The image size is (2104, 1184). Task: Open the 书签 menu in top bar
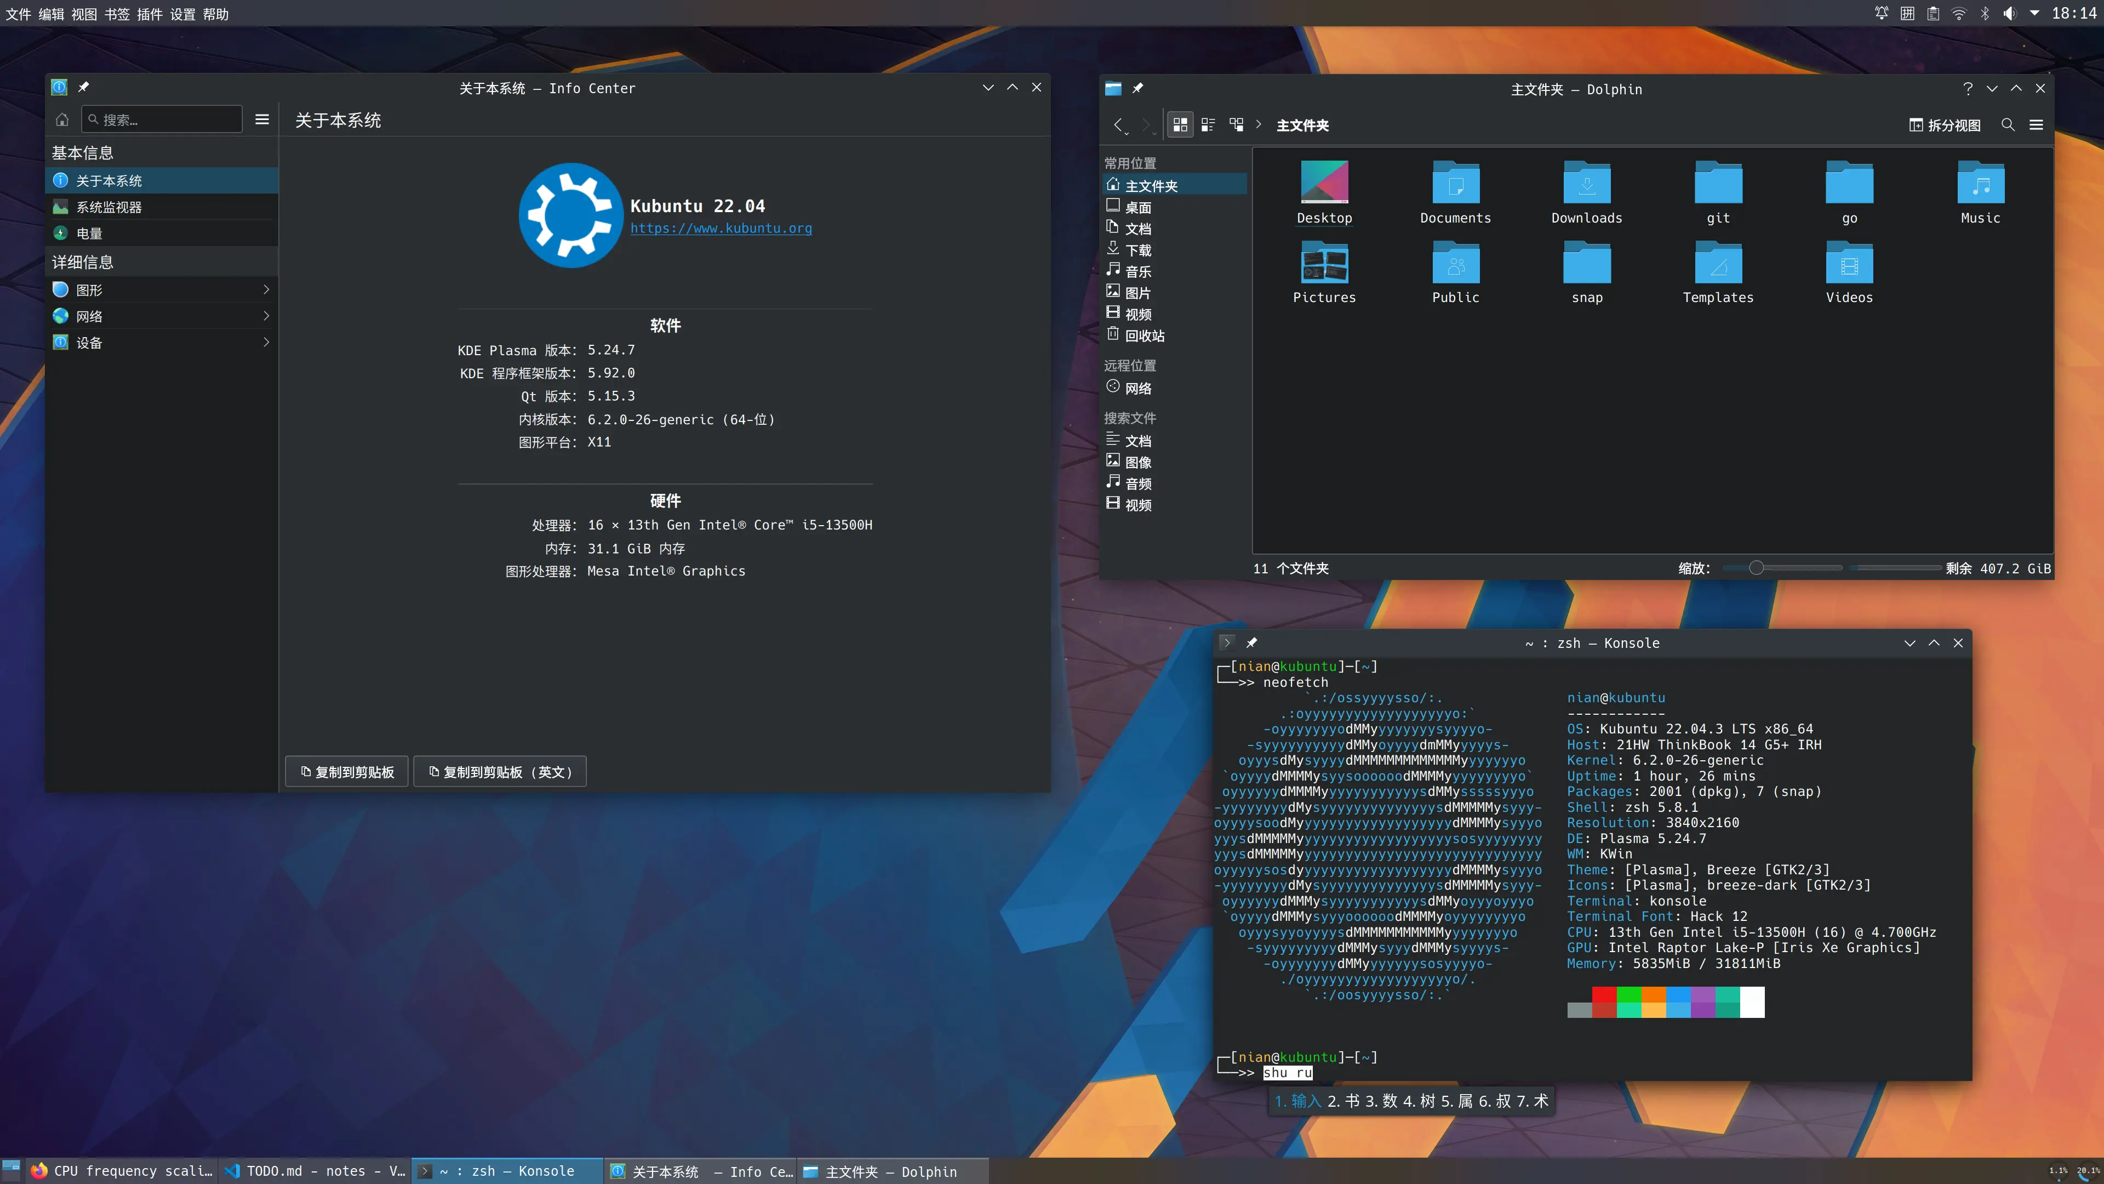click(x=117, y=14)
